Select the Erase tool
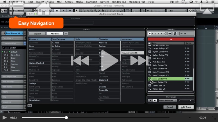218x122 pixels. coord(92,11)
